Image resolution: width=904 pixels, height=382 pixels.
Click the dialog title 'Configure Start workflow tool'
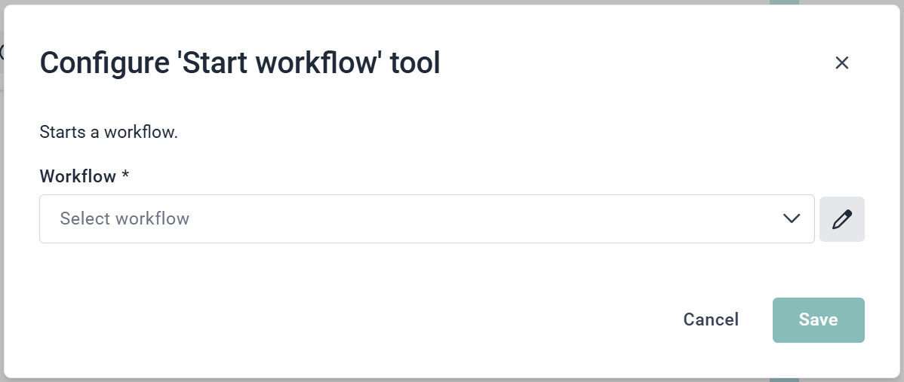[239, 63]
